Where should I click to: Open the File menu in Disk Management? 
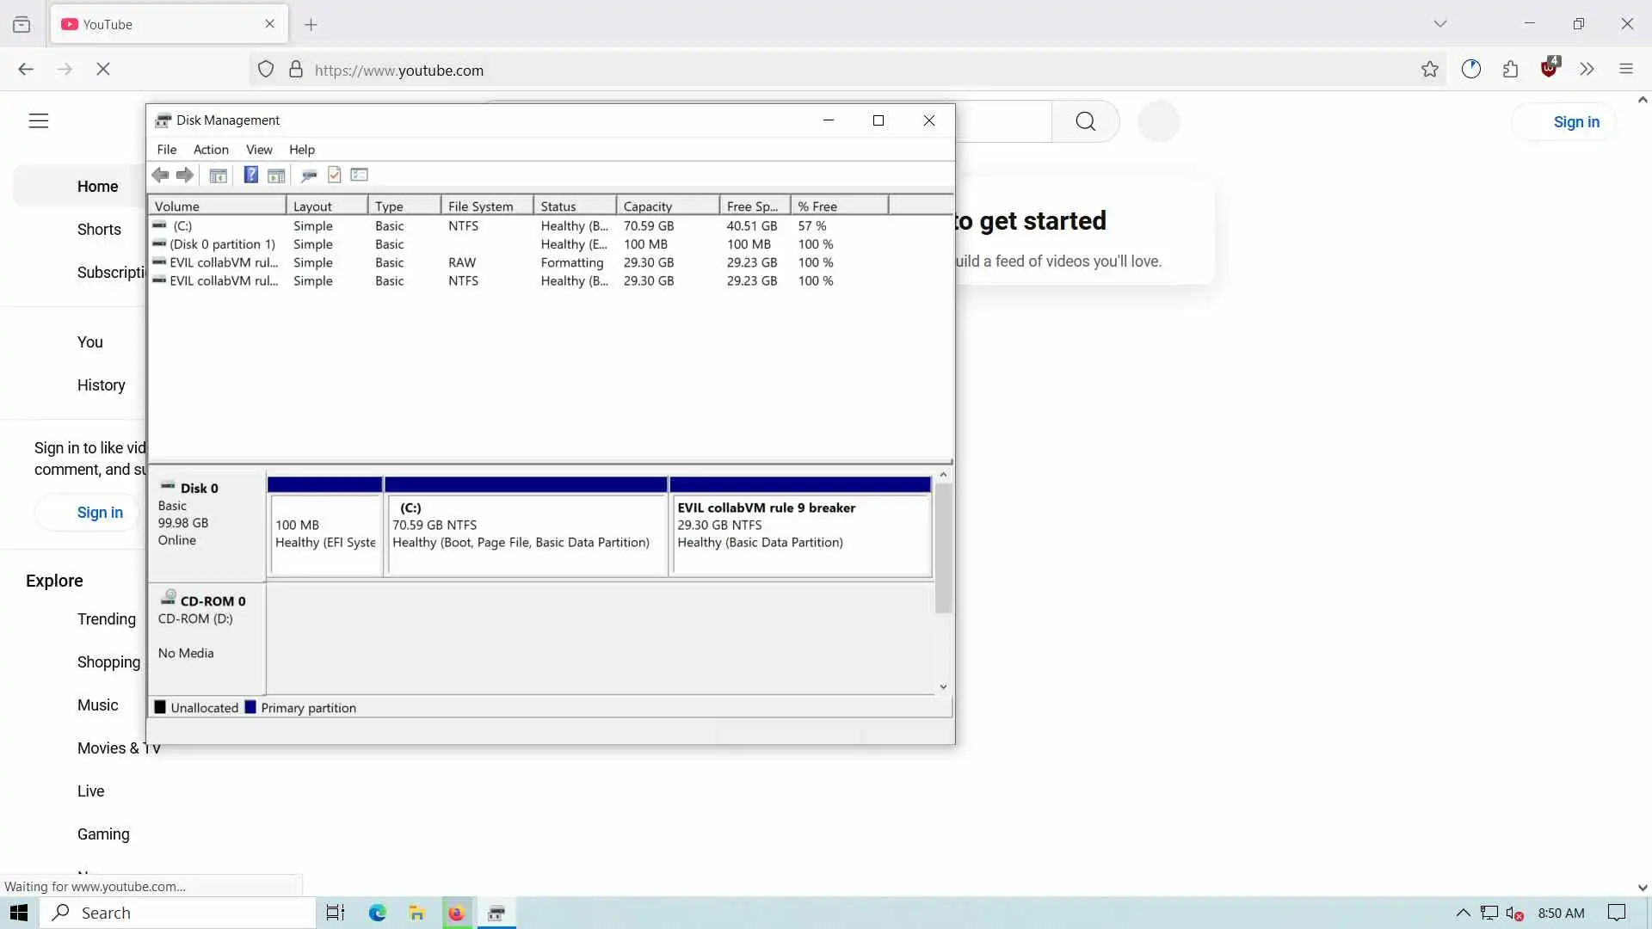pos(166,150)
